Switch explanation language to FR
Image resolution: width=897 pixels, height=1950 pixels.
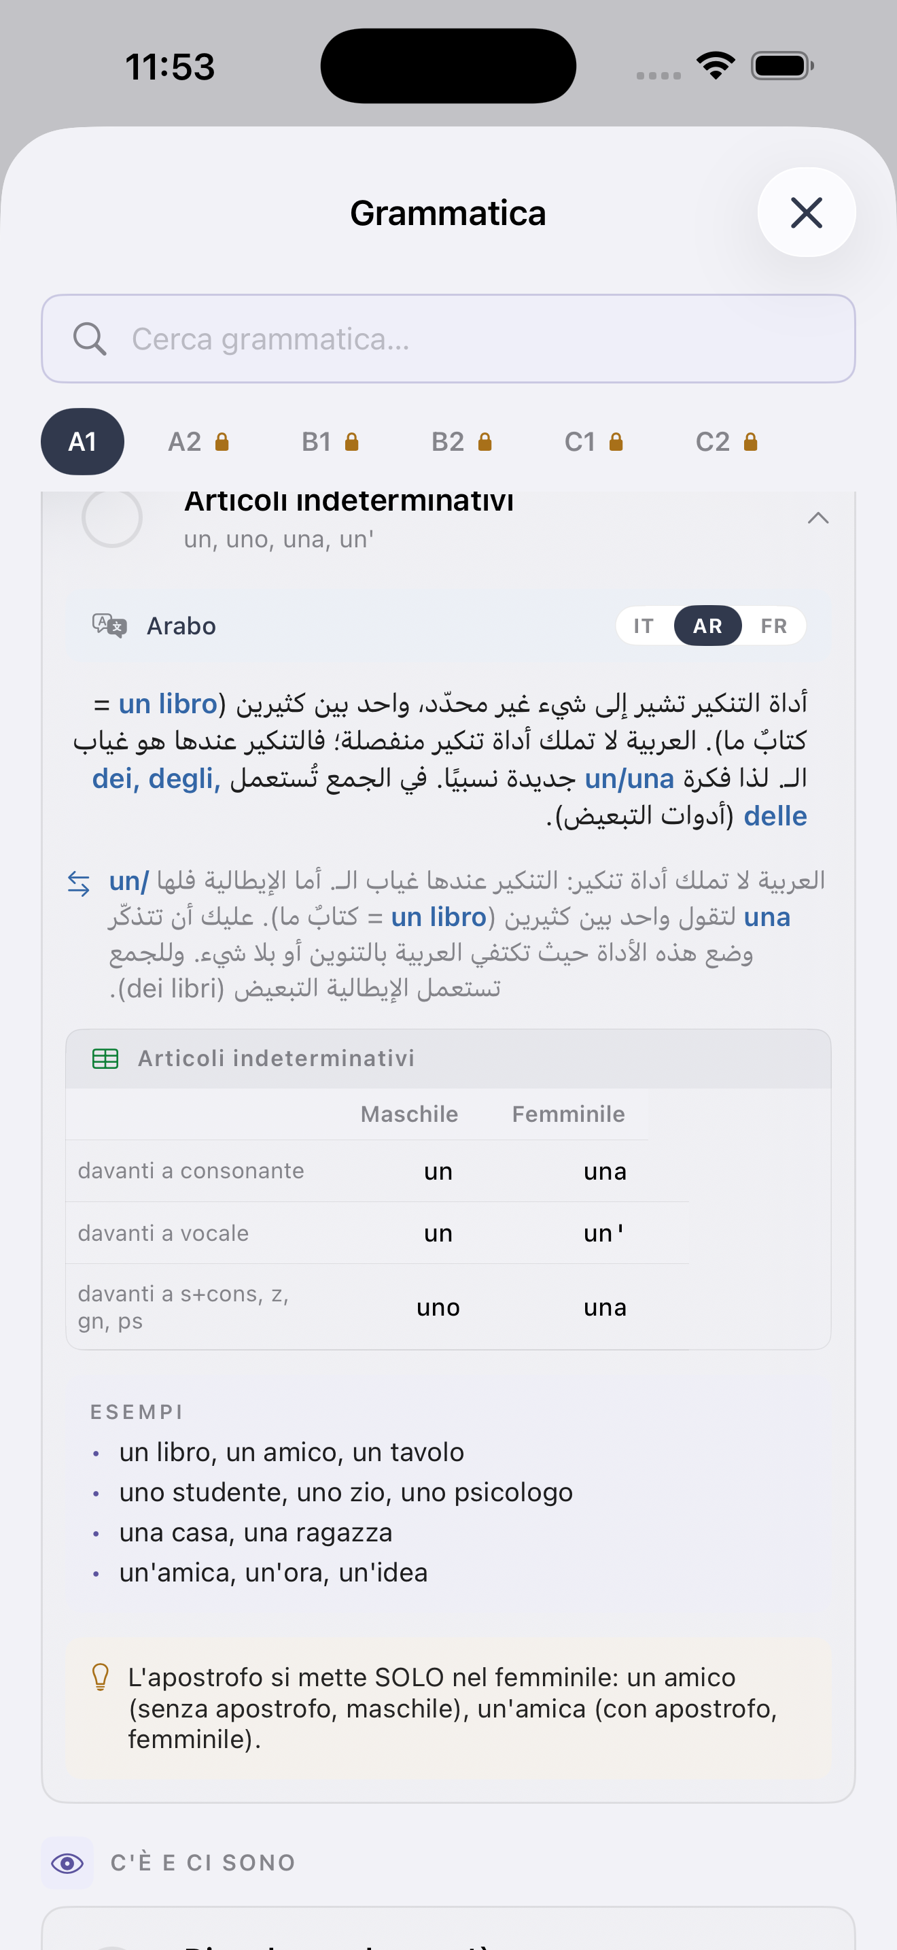tap(774, 626)
